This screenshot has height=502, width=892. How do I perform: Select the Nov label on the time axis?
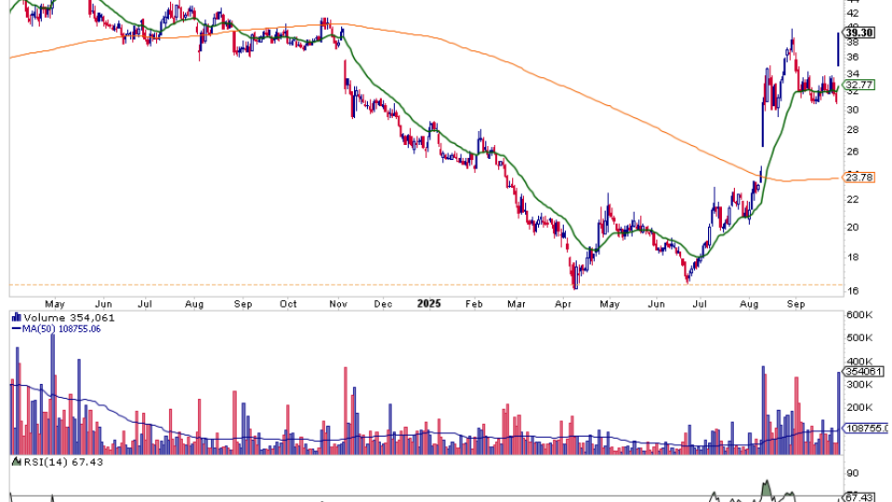pos(337,303)
